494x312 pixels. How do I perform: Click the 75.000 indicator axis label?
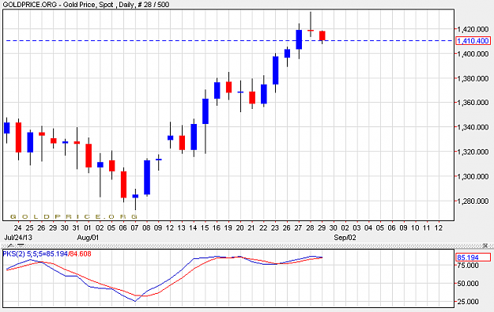click(x=468, y=265)
